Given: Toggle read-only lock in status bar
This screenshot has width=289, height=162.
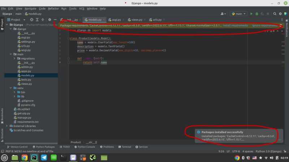Looking at the screenshot, I should click(285, 151).
